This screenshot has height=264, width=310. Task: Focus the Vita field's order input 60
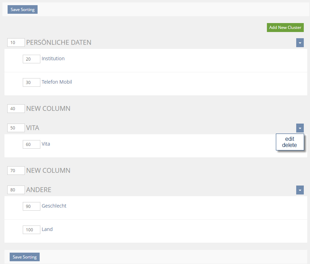[31, 145]
